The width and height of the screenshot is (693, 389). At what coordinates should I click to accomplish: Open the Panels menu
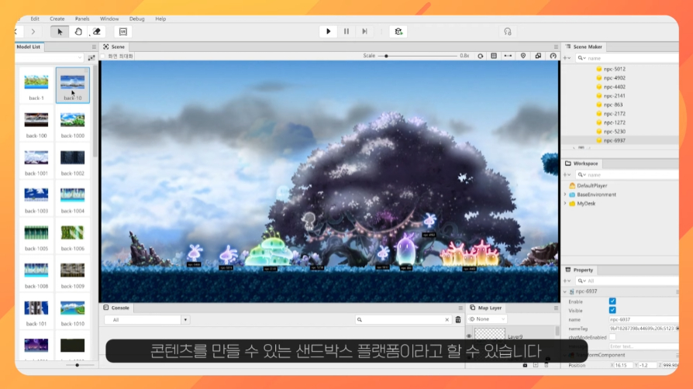coord(82,19)
